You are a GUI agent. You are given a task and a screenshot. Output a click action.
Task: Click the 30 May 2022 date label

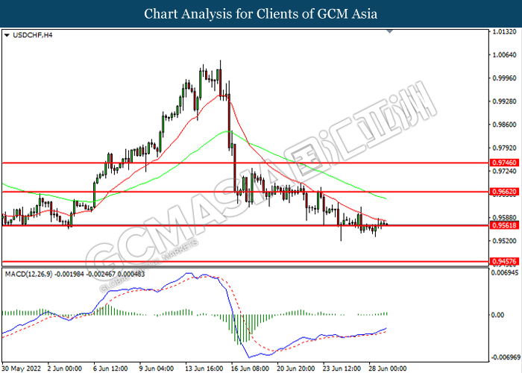click(x=22, y=369)
